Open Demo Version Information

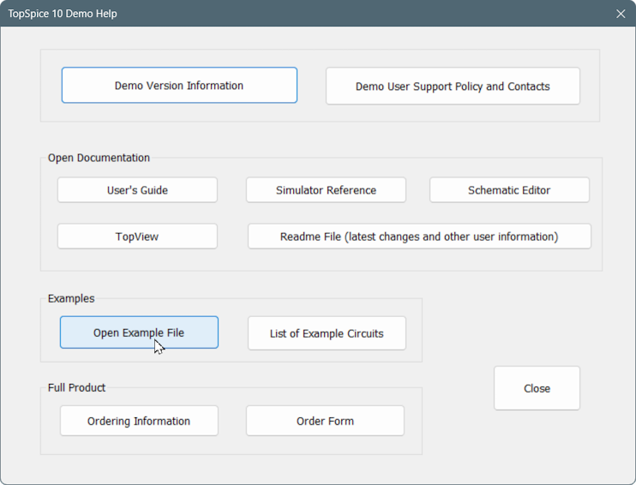pos(179,85)
